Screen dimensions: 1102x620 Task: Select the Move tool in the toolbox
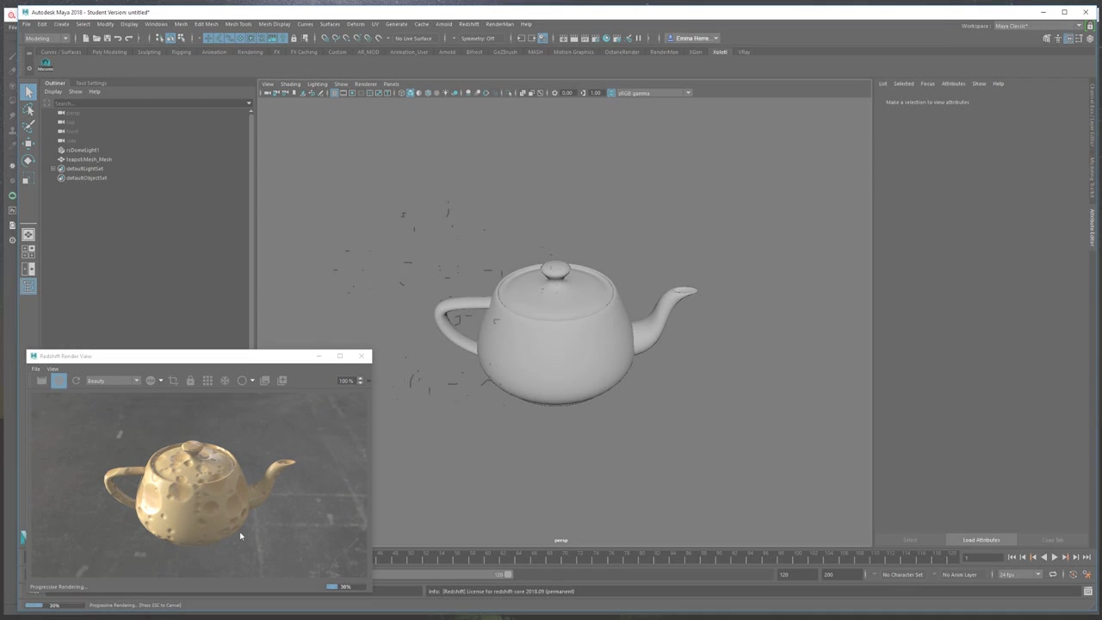[x=28, y=143]
